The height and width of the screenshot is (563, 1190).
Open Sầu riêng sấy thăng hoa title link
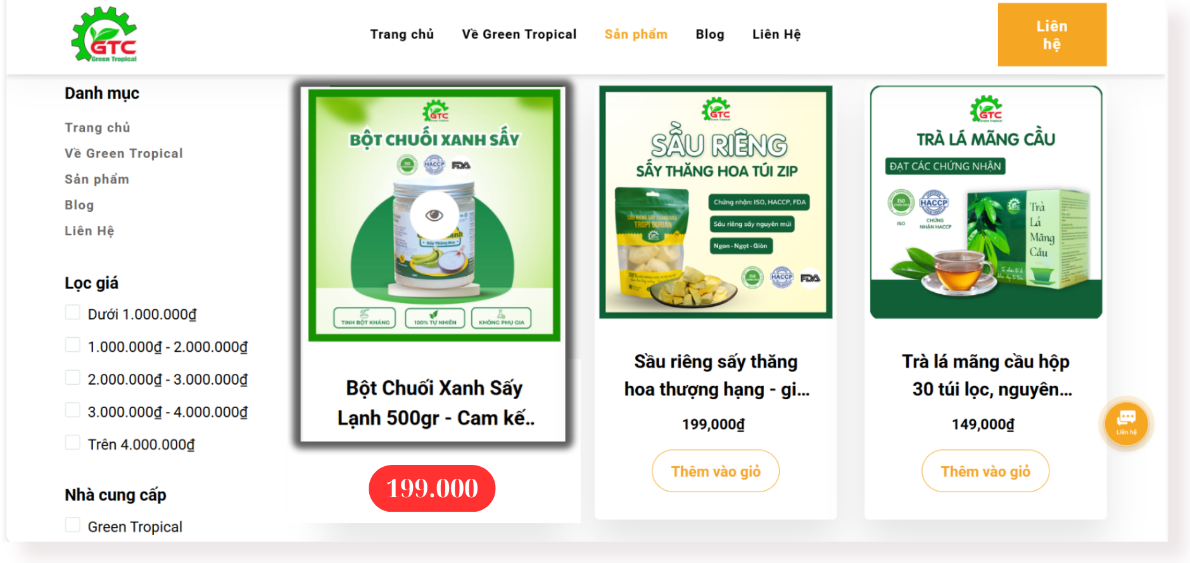tap(716, 375)
